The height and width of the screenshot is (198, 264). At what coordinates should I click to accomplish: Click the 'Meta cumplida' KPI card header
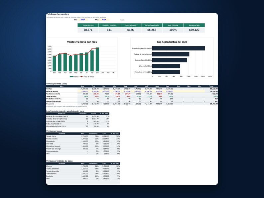click(x=173, y=25)
